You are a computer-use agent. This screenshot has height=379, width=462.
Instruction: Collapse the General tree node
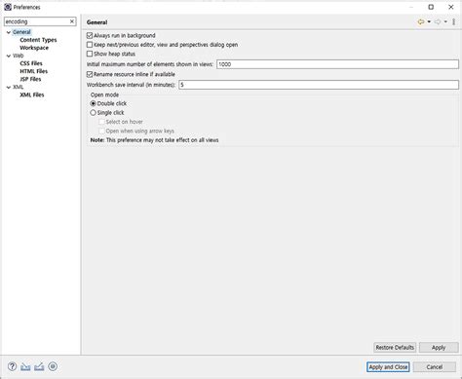tap(9, 32)
